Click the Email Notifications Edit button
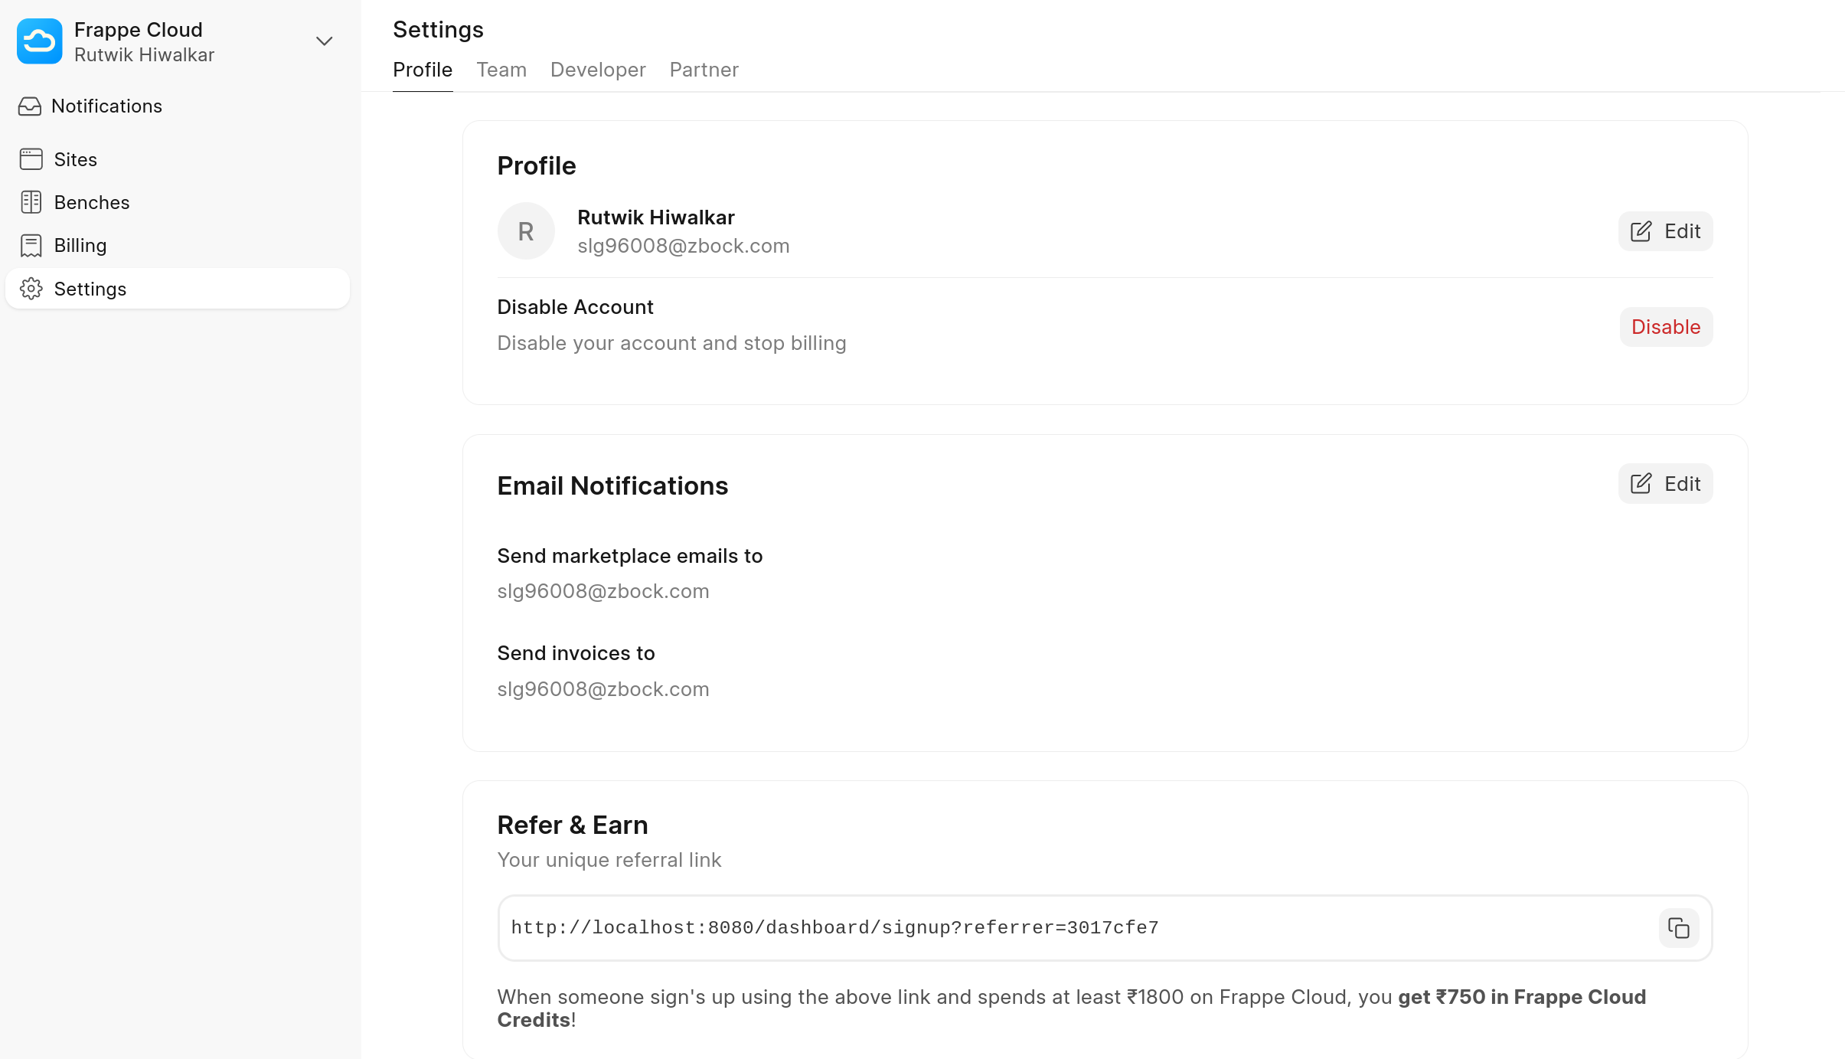1845x1059 pixels. pyautogui.click(x=1665, y=483)
